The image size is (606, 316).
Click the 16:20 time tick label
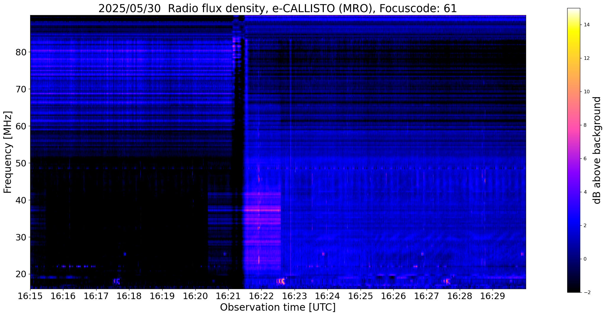(x=195, y=296)
